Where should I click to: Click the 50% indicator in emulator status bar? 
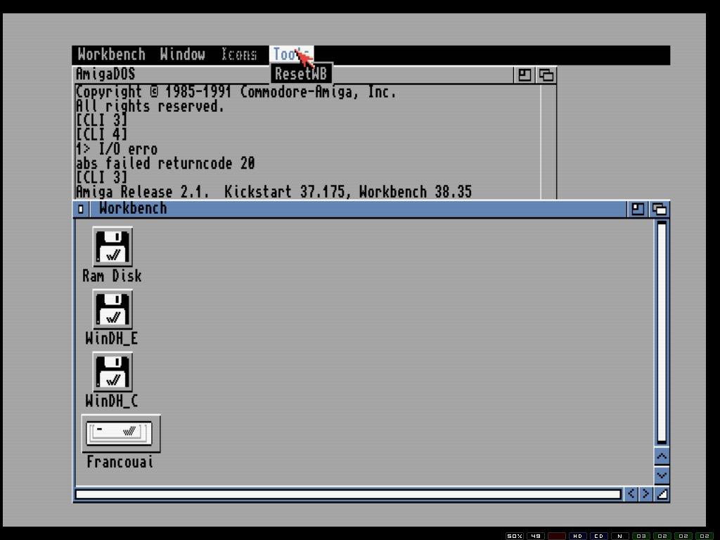[514, 536]
